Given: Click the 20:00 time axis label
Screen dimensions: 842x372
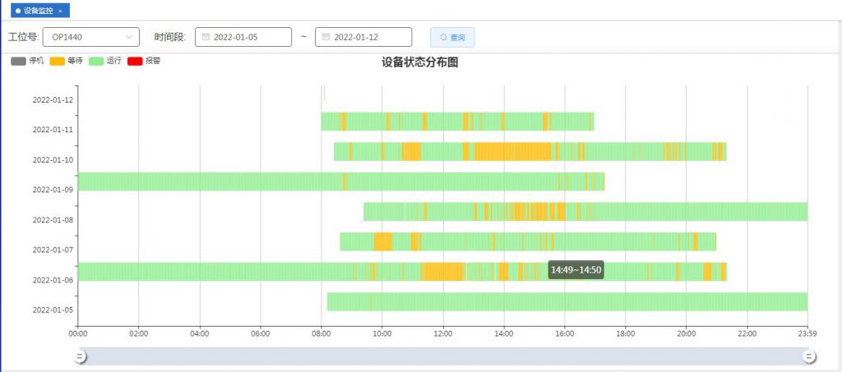Looking at the screenshot, I should (x=687, y=334).
